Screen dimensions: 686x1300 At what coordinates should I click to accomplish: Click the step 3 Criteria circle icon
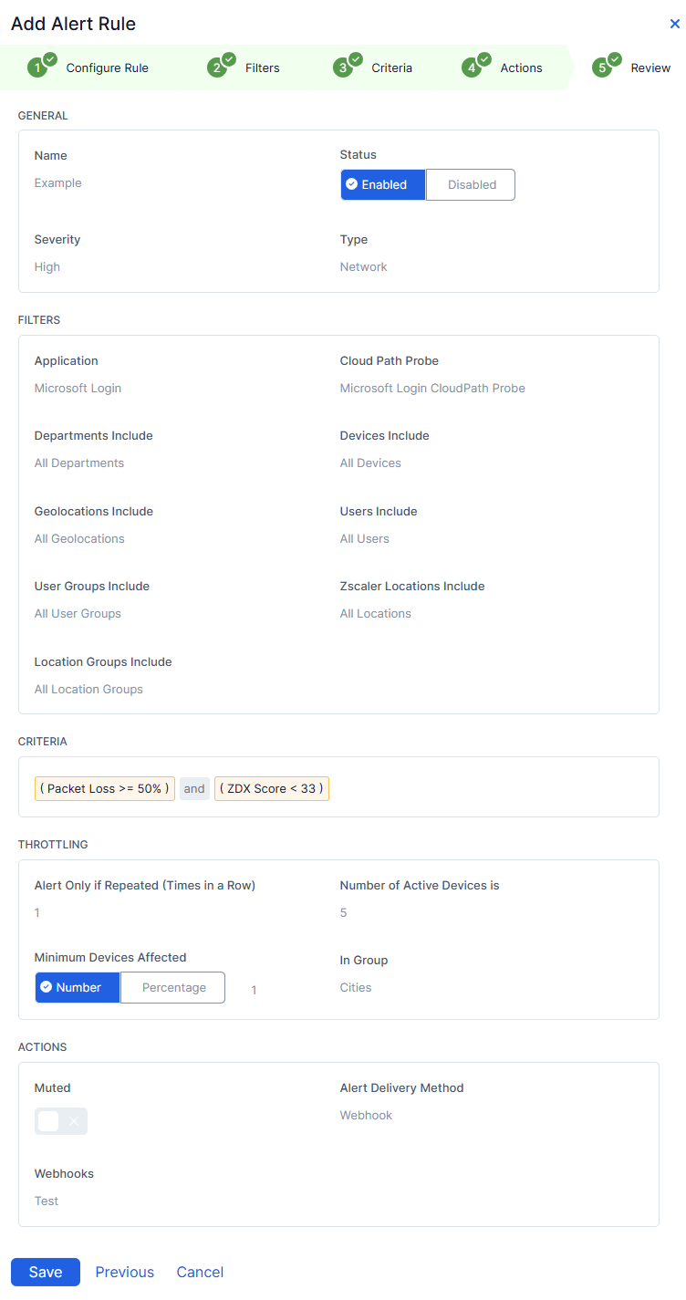[343, 68]
